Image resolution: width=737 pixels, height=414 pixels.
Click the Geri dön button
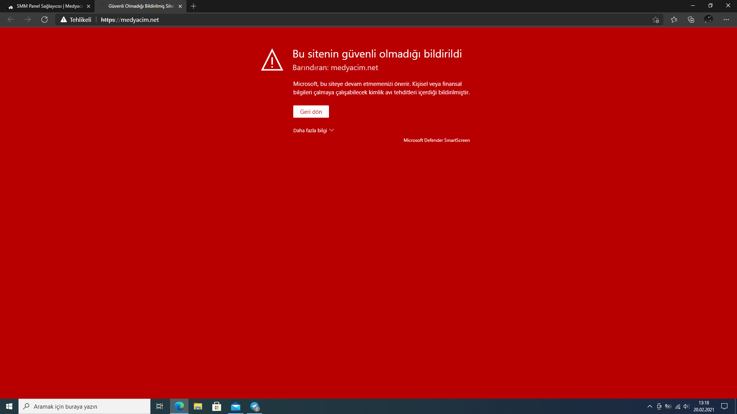311,112
